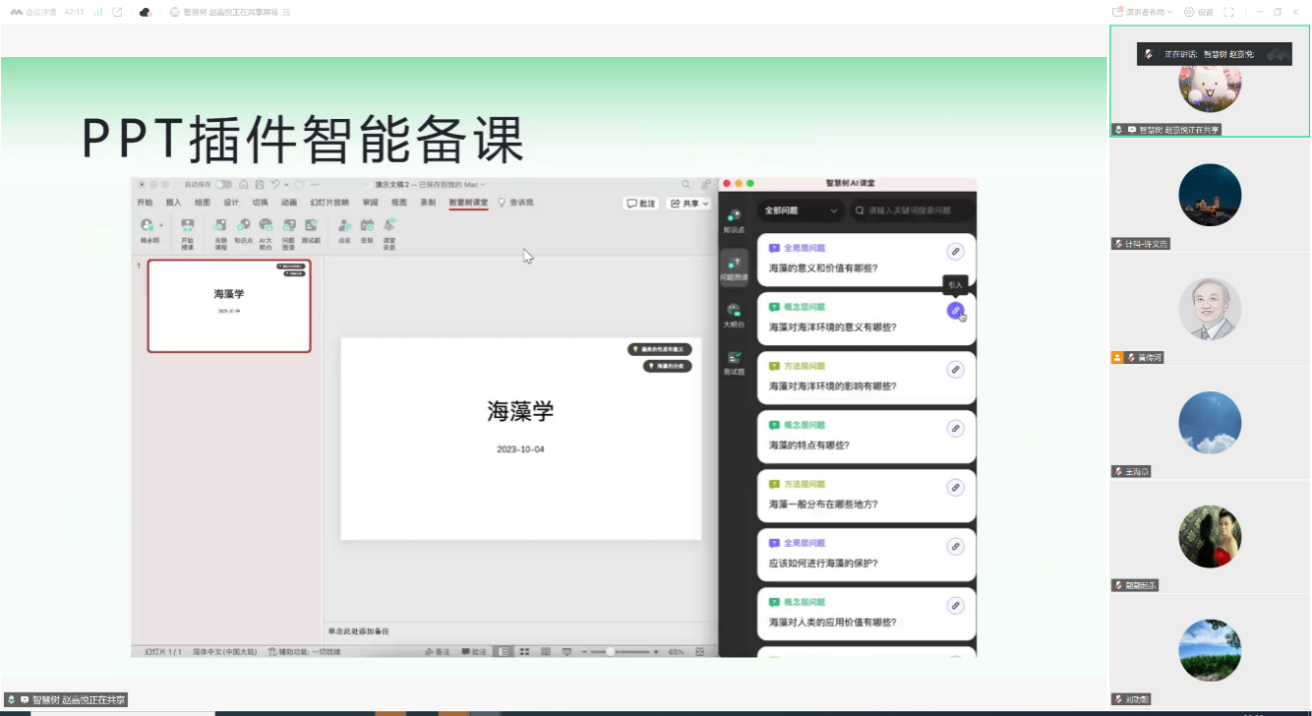Open 知识点 panel in the AI sidebar

734,220
